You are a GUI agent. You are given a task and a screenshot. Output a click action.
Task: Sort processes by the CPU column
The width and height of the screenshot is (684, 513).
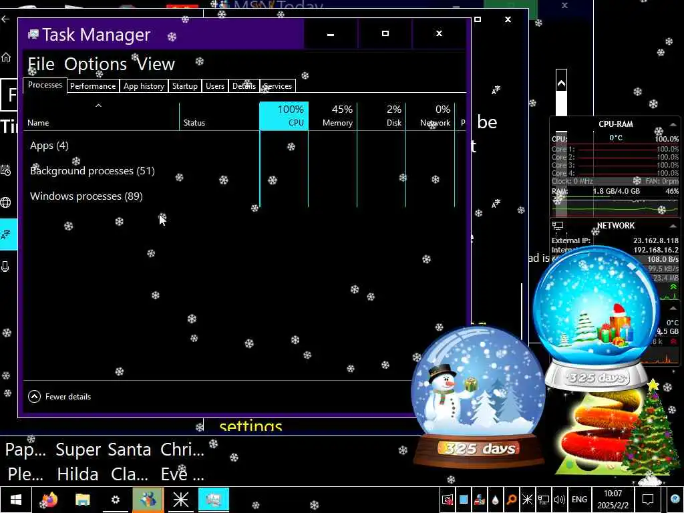coord(284,116)
